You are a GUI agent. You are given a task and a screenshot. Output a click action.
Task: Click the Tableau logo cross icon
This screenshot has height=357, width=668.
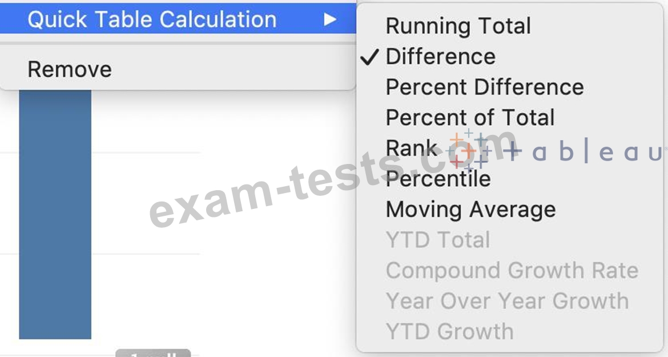pyautogui.click(x=469, y=150)
